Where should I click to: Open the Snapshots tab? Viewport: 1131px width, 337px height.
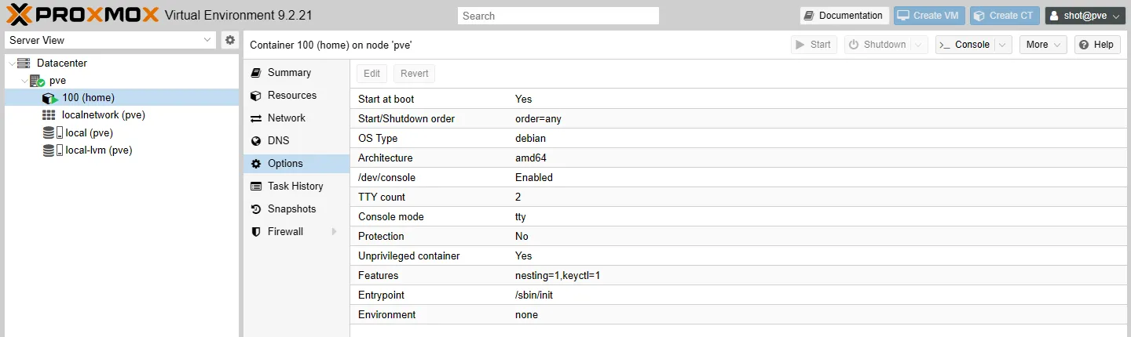297,209
